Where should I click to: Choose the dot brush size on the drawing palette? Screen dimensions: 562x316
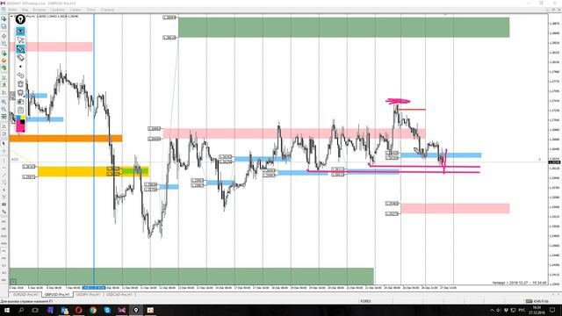coord(20,67)
